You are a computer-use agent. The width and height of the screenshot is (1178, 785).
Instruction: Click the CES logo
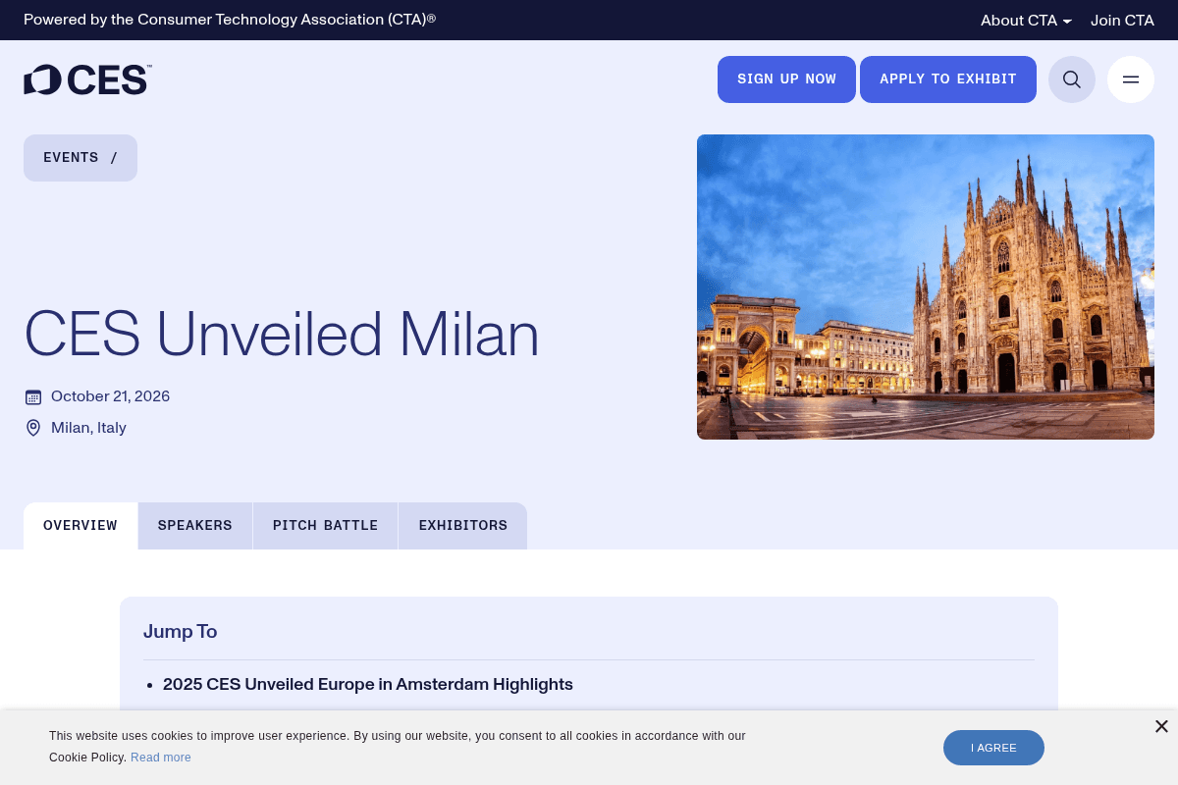[87, 79]
